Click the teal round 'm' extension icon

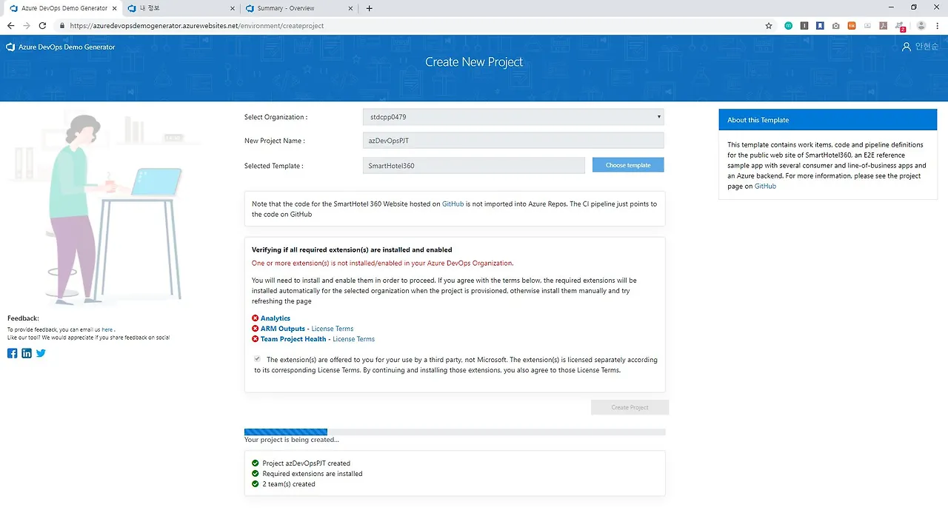pyautogui.click(x=789, y=25)
